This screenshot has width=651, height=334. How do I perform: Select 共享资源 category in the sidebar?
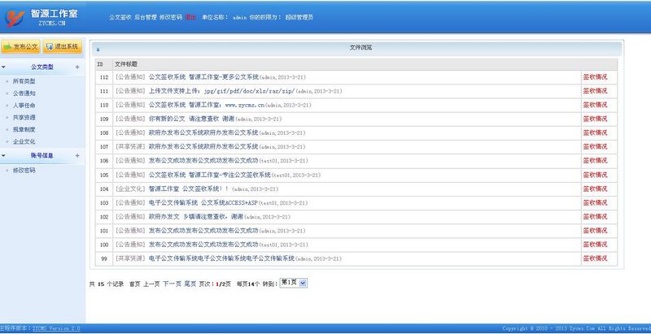24,117
